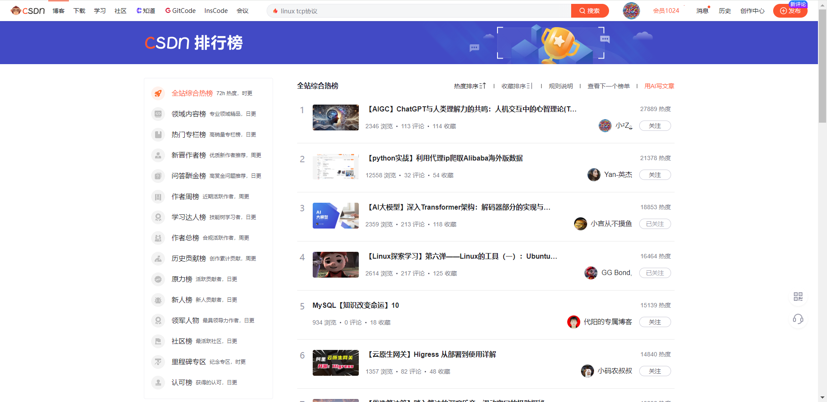Click the 发布 publish button

[790, 11]
